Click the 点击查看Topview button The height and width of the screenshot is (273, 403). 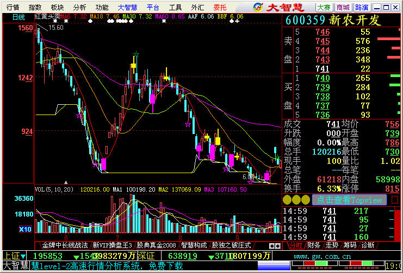349,200
